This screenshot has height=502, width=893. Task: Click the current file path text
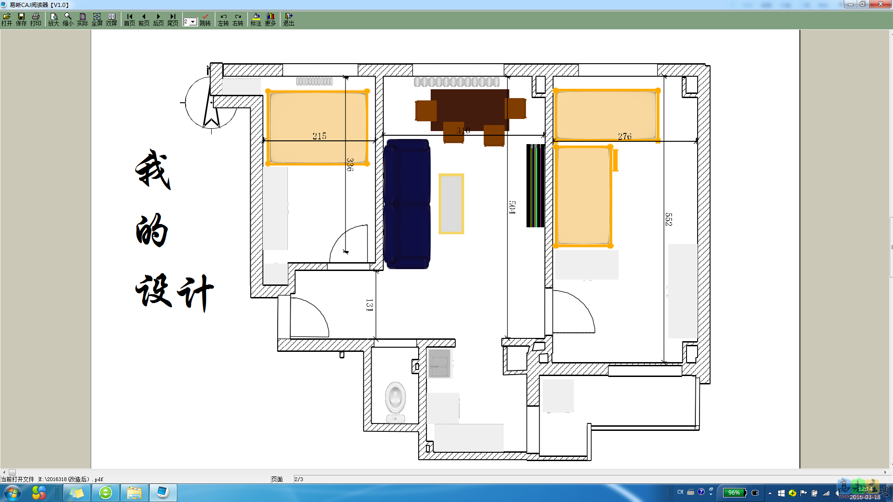coord(71,479)
